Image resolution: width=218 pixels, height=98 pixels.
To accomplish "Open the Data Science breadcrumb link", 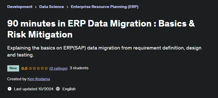I will pos(52,7).
